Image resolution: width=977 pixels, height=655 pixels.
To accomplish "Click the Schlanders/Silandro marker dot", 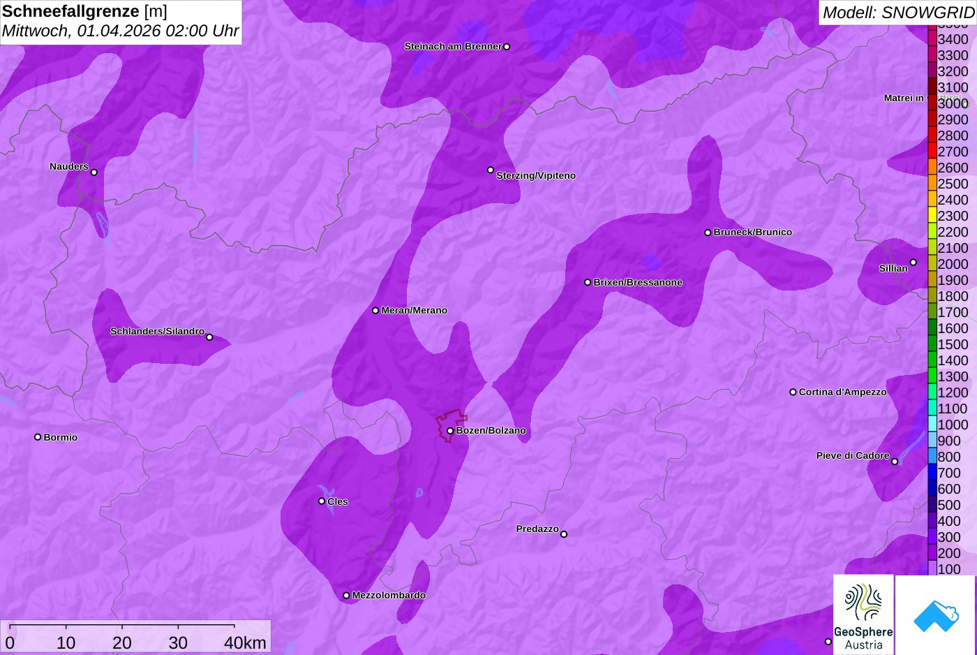I will [209, 337].
